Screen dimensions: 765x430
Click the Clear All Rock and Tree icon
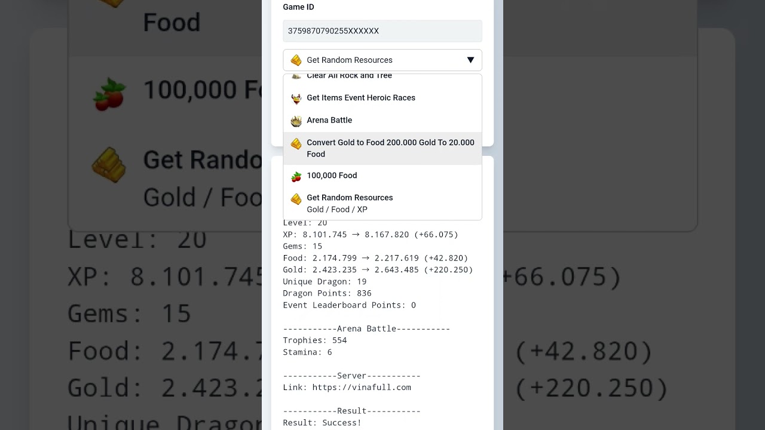pos(296,76)
